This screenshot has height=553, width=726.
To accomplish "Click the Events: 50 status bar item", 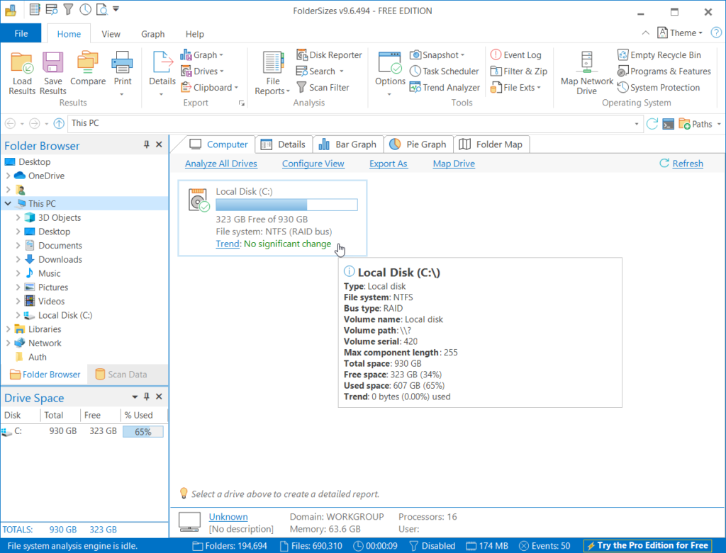I will coord(544,546).
